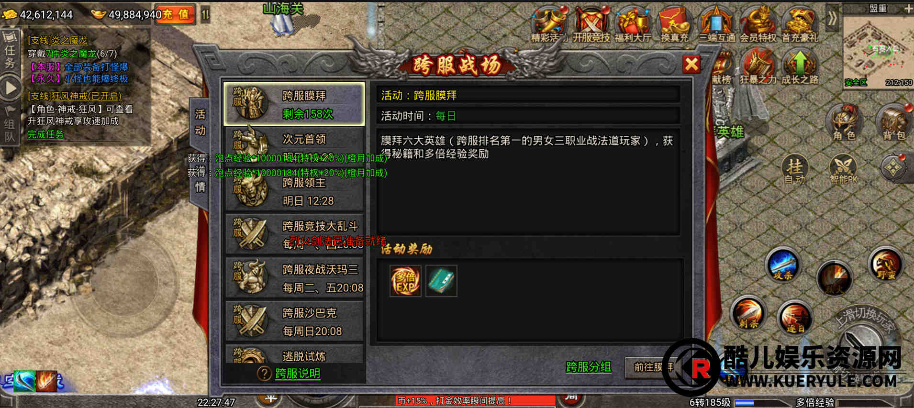Open the 跨服说明 help link

point(298,374)
